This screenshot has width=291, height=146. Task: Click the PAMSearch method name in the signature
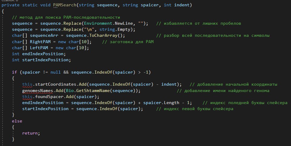pyautogui.click(x=65, y=5)
